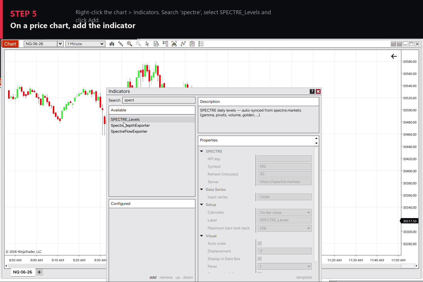Click the Properties panel vertical scrollbar

(316, 204)
